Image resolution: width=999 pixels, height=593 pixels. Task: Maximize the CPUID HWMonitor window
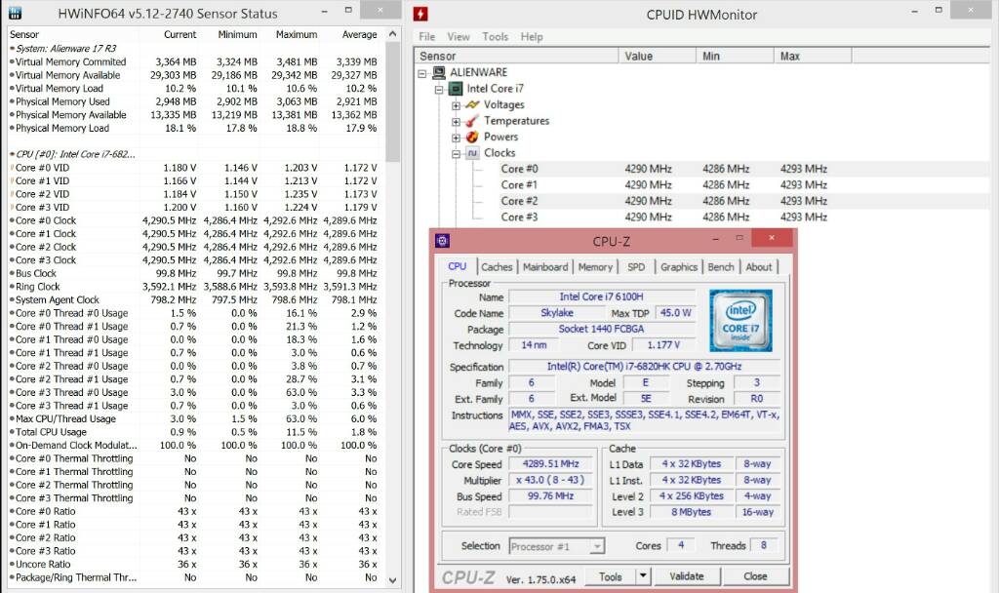(939, 11)
